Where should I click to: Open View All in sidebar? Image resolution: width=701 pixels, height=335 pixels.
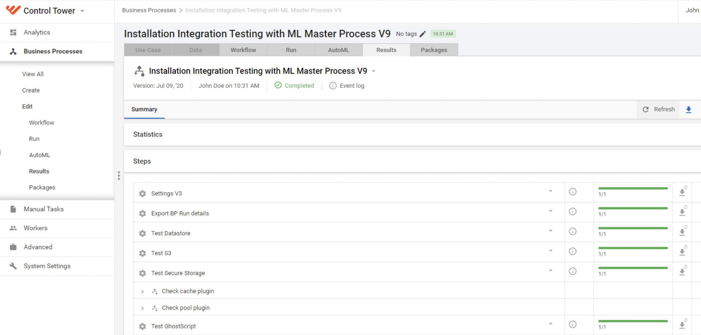[x=33, y=74]
